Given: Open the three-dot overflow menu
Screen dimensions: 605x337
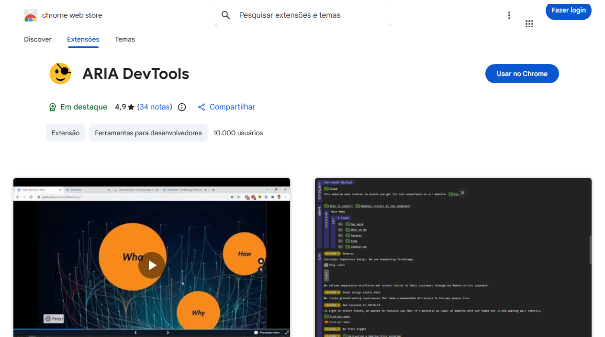Looking at the screenshot, I should (509, 15).
